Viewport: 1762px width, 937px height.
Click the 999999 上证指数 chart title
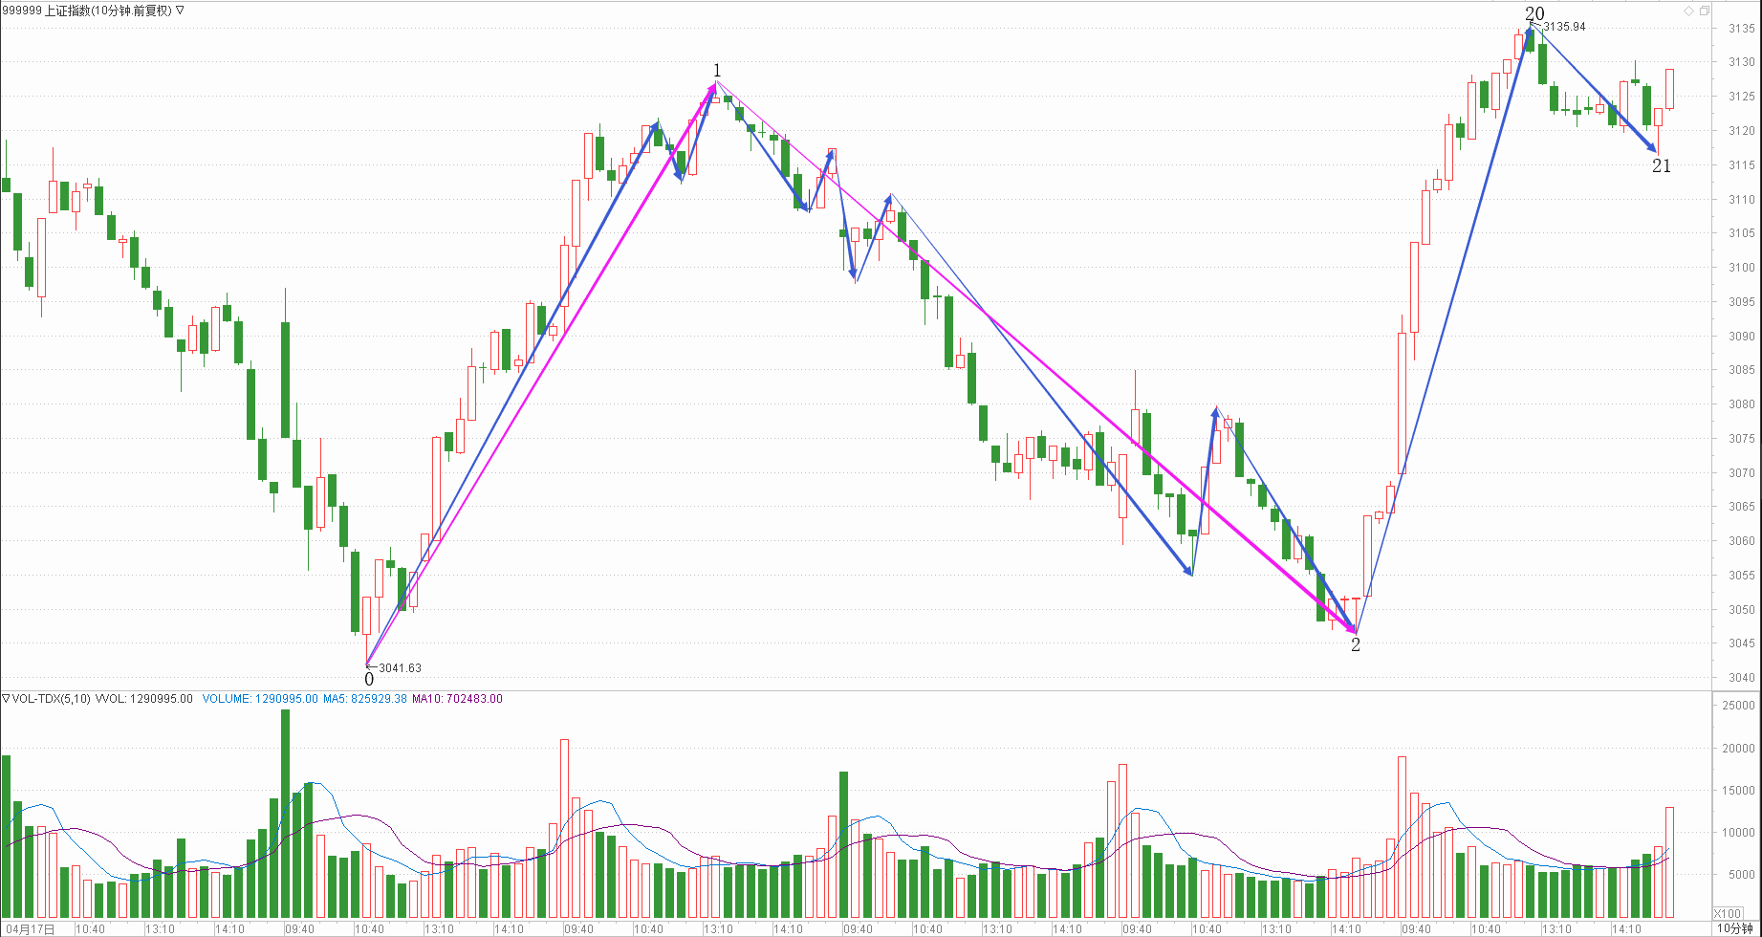pos(86,11)
